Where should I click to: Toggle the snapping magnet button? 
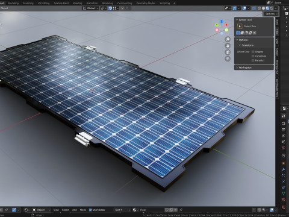[110, 8]
